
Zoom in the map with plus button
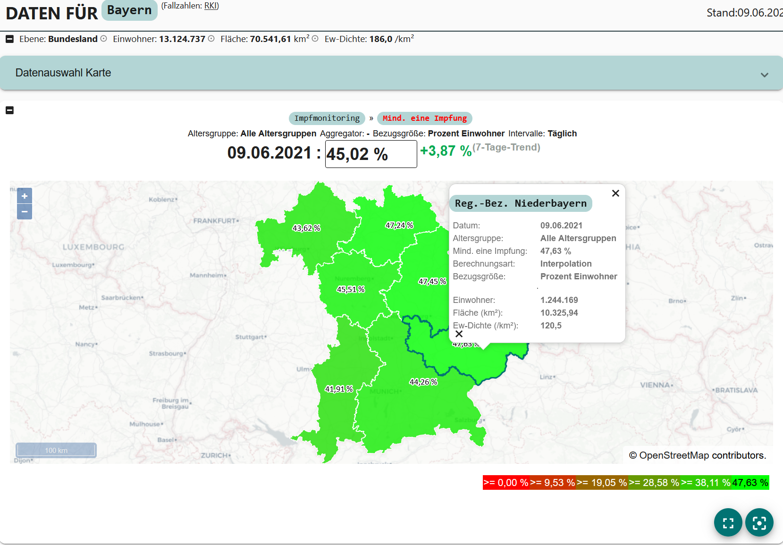click(25, 196)
